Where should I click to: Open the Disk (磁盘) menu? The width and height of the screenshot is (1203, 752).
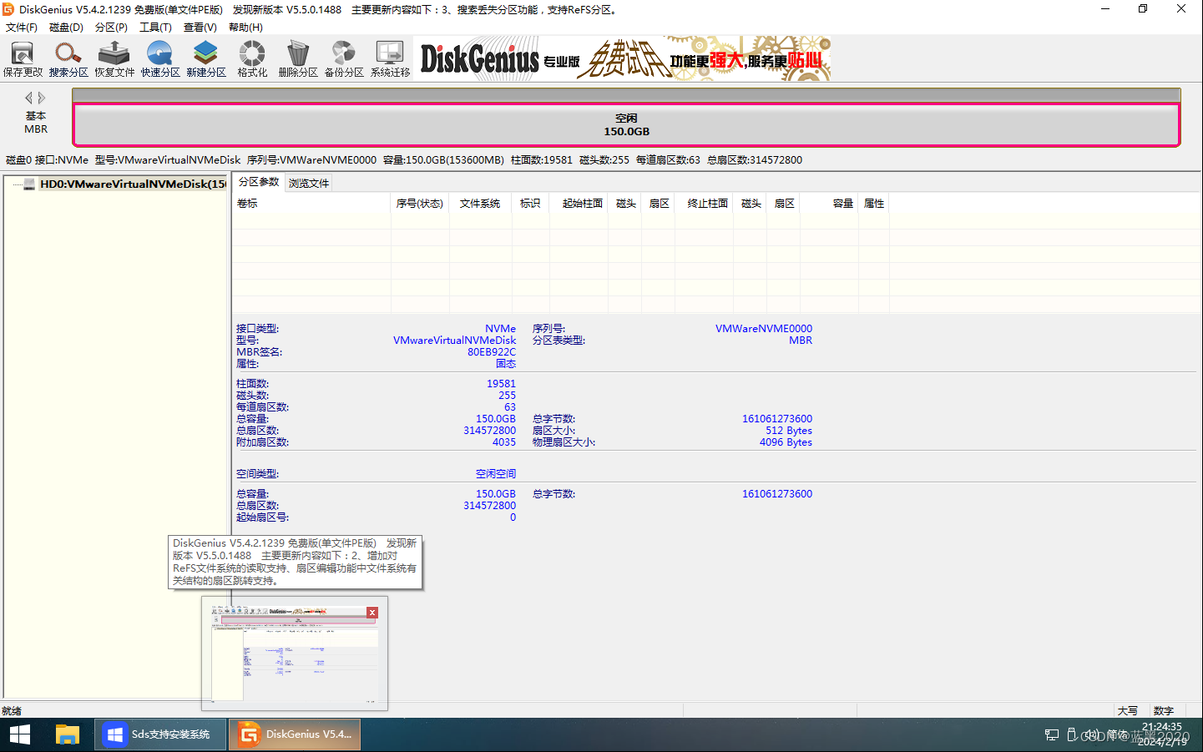click(66, 28)
